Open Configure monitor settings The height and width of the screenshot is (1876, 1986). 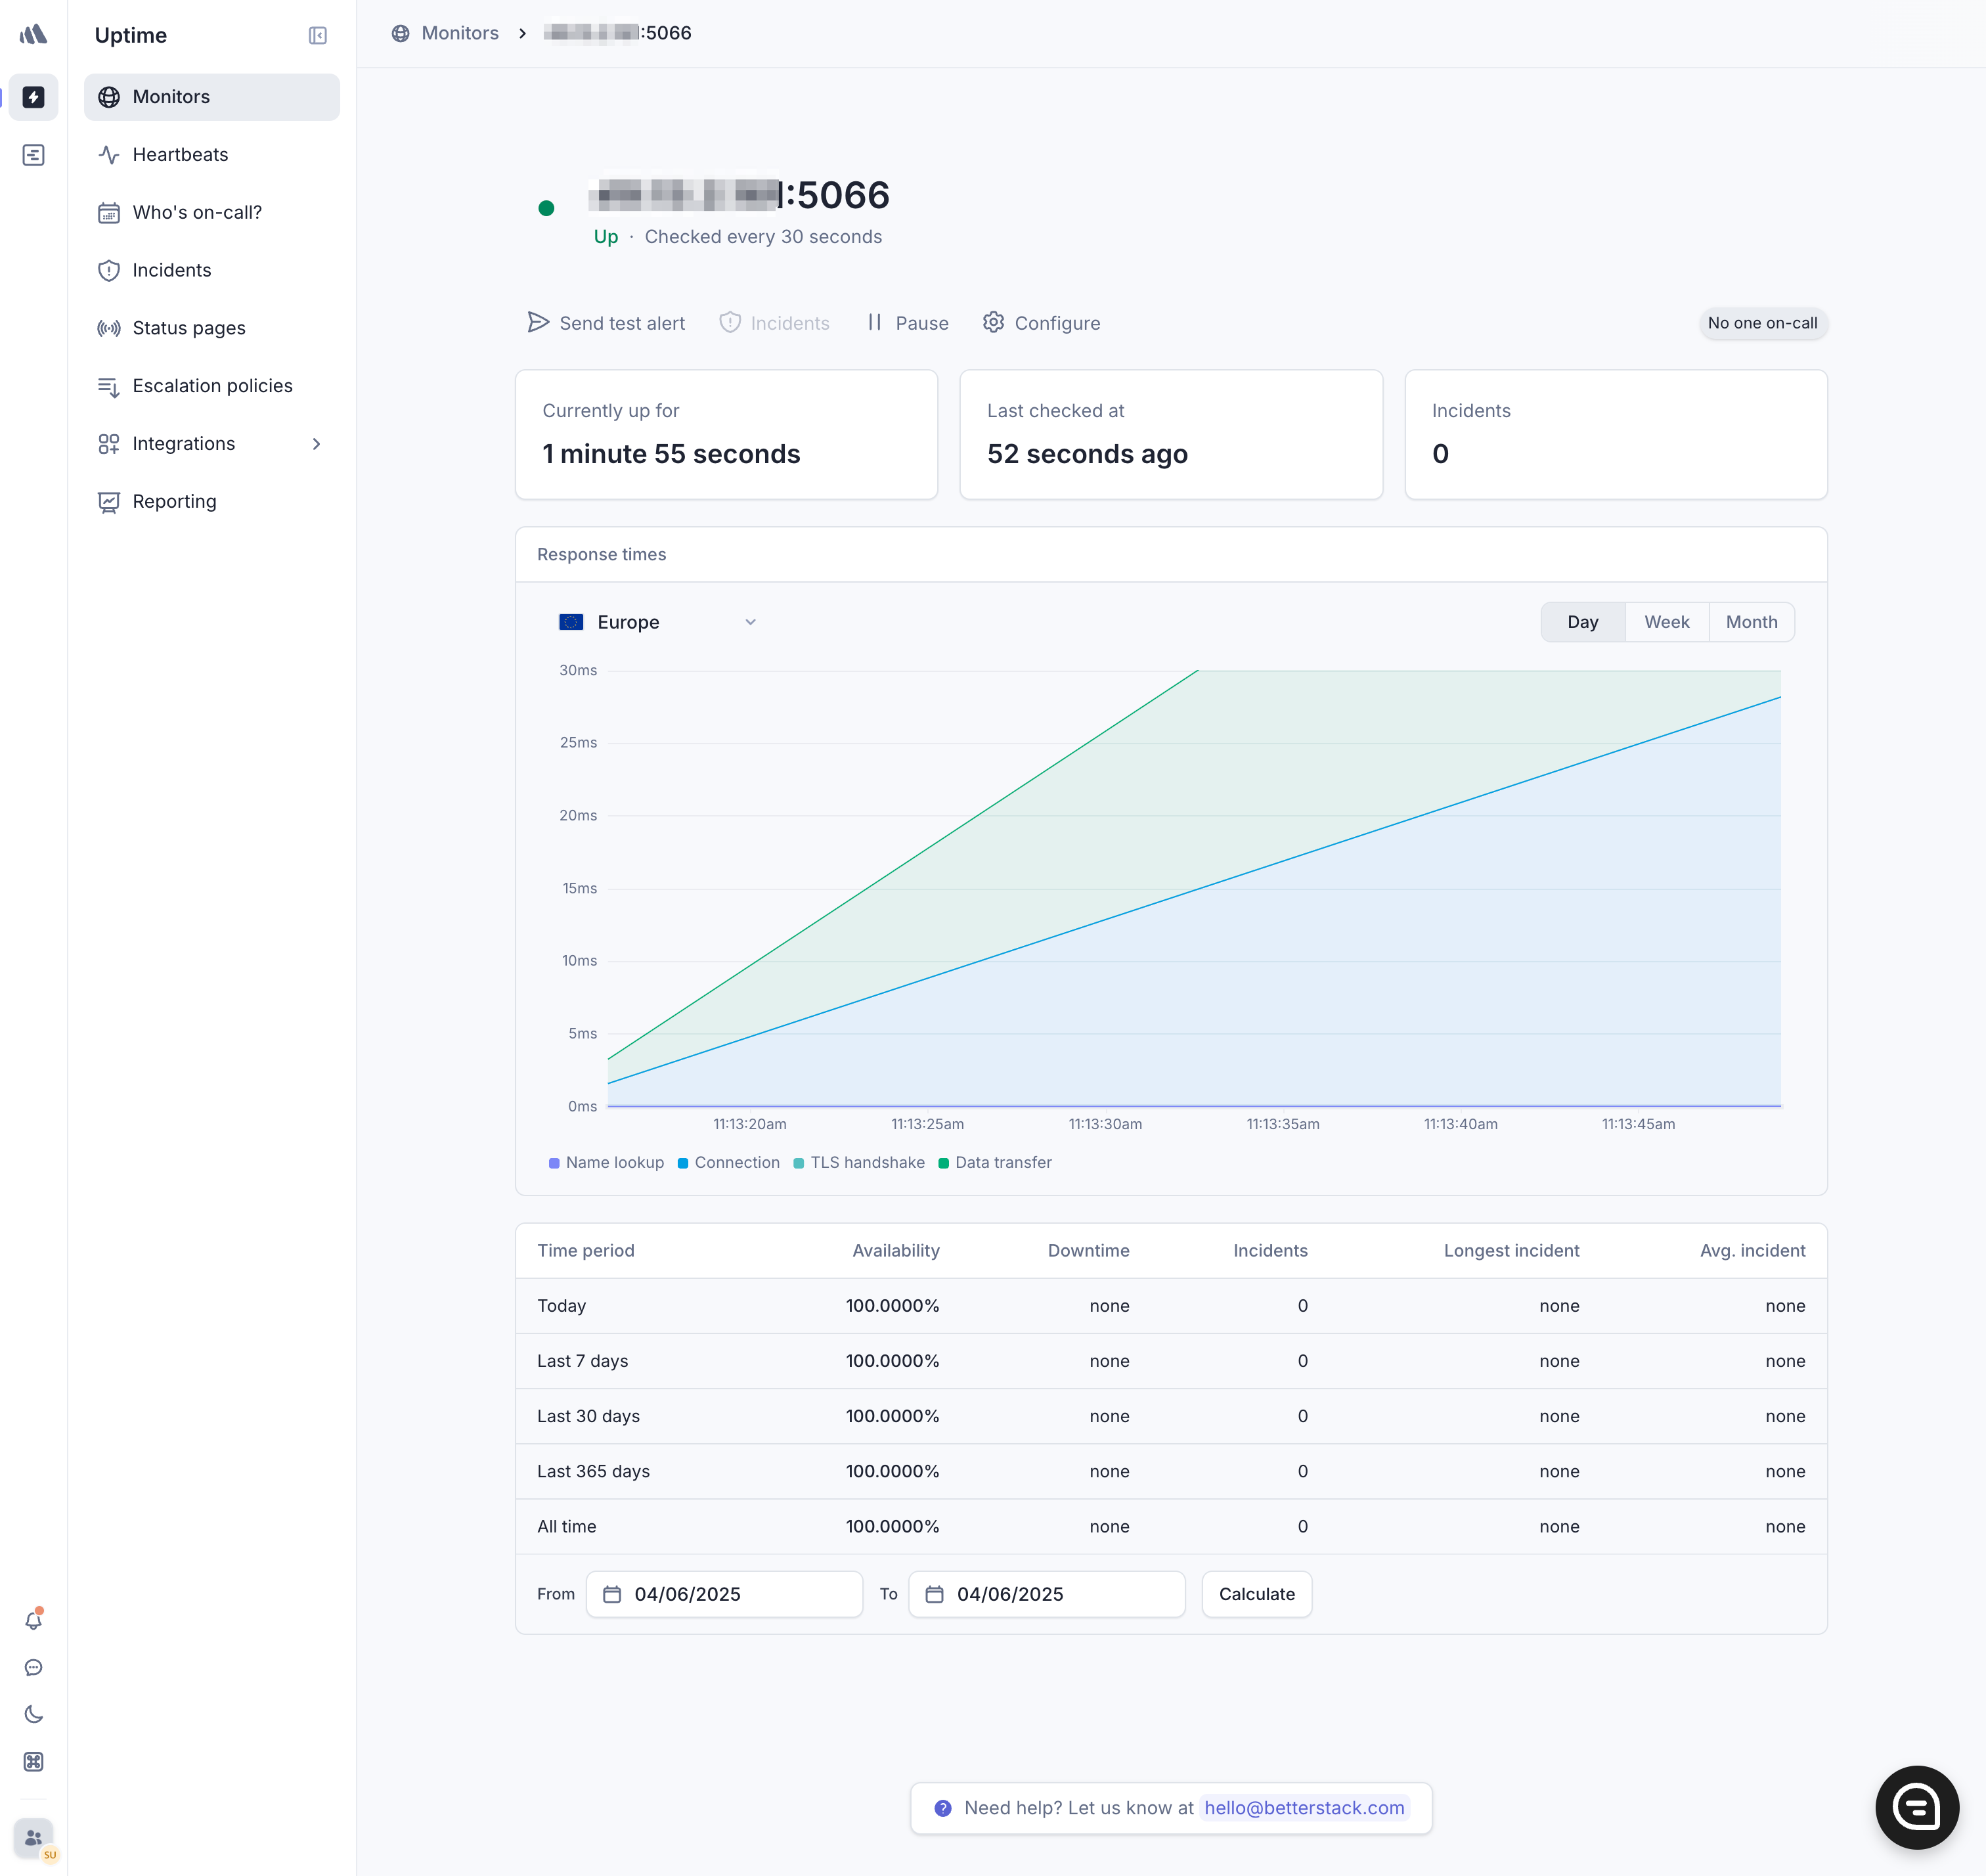point(1041,323)
